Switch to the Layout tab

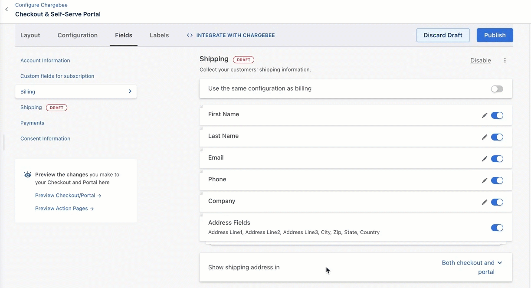(x=30, y=35)
